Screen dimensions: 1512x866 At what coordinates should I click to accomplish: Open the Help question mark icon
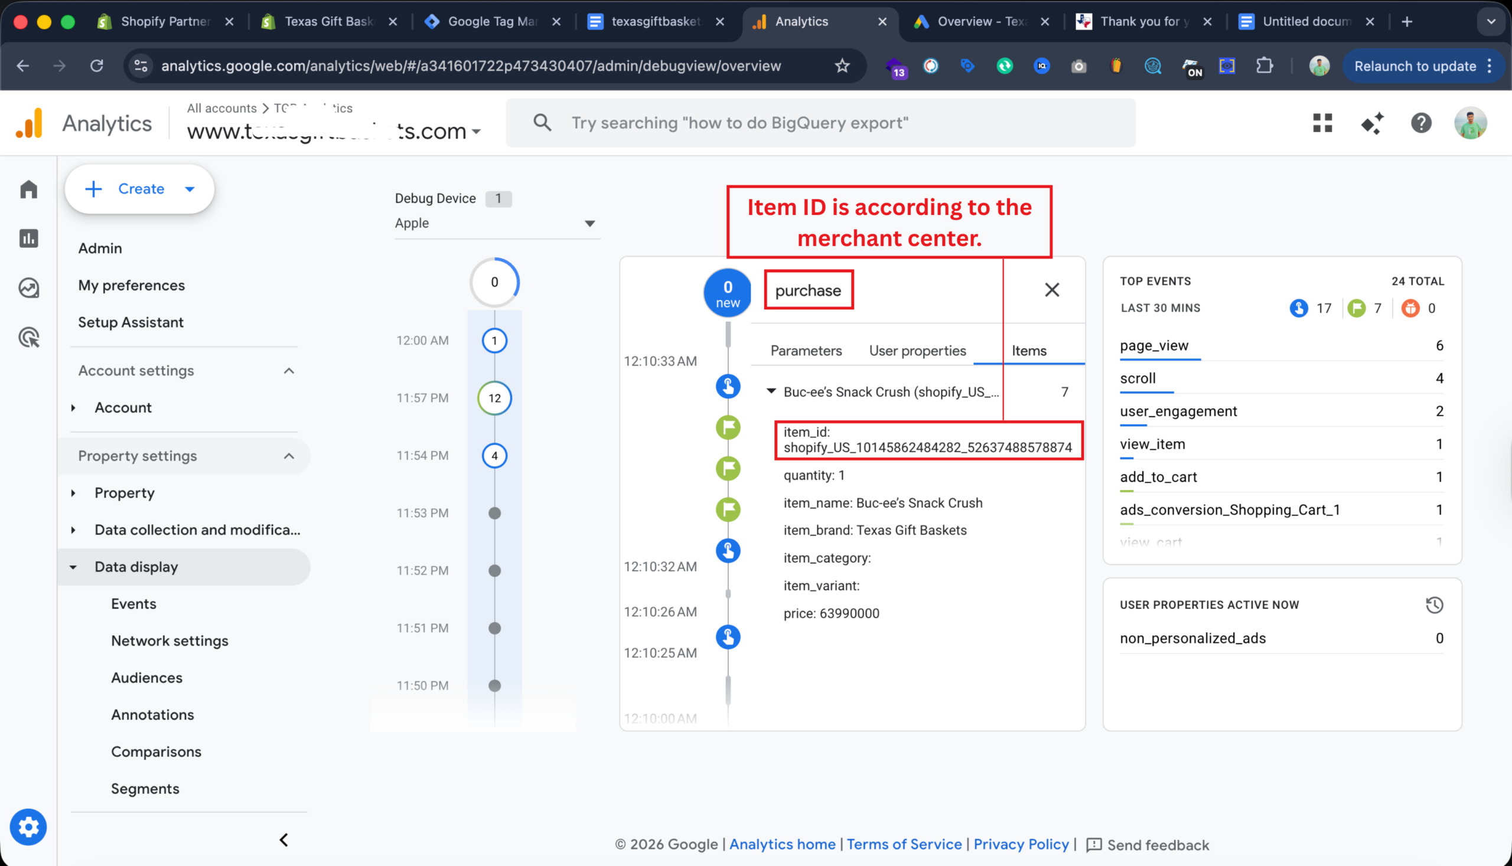point(1421,123)
